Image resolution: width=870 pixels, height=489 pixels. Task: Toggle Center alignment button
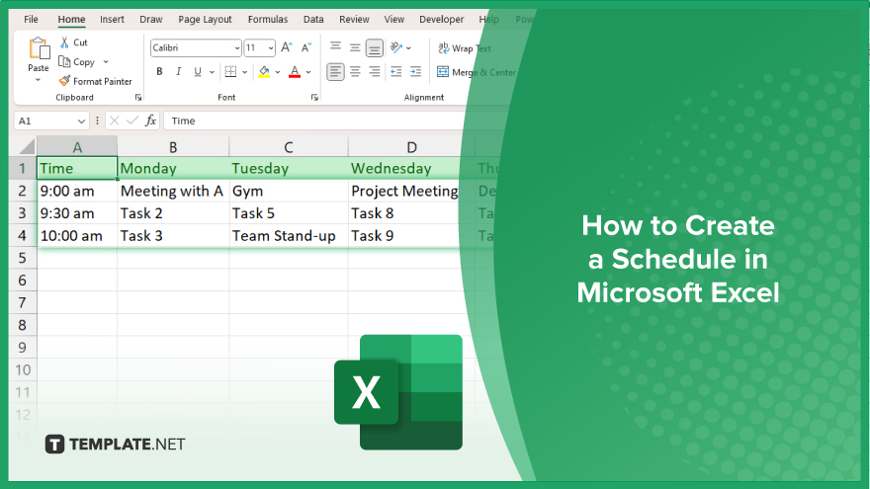pyautogui.click(x=355, y=71)
